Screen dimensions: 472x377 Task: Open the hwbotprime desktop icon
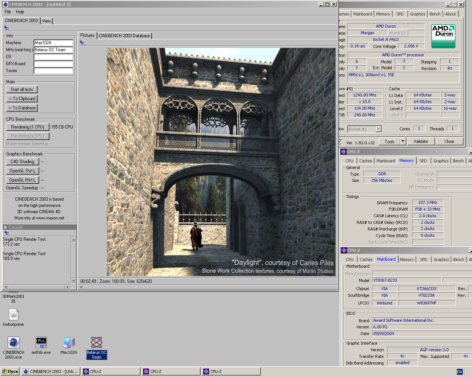tap(13, 318)
